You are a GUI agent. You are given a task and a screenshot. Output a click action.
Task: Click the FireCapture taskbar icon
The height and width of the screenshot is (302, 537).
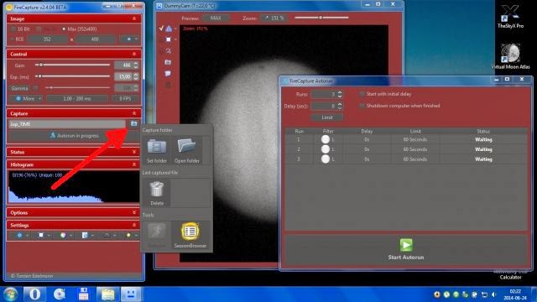point(131,294)
